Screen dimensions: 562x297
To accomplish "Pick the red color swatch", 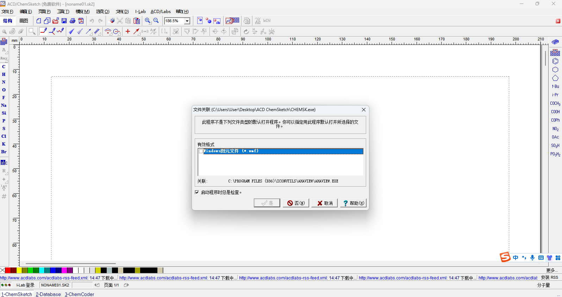I will coord(8,270).
